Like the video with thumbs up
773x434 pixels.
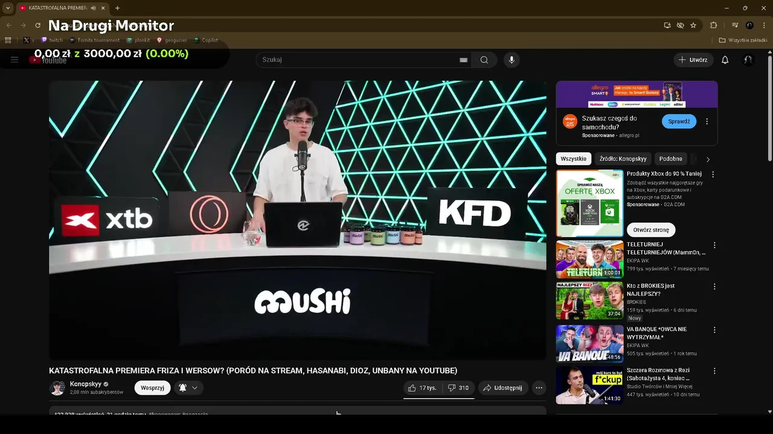click(422, 388)
